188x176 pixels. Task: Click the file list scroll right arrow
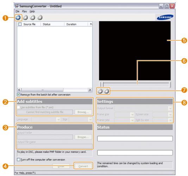point(90,90)
